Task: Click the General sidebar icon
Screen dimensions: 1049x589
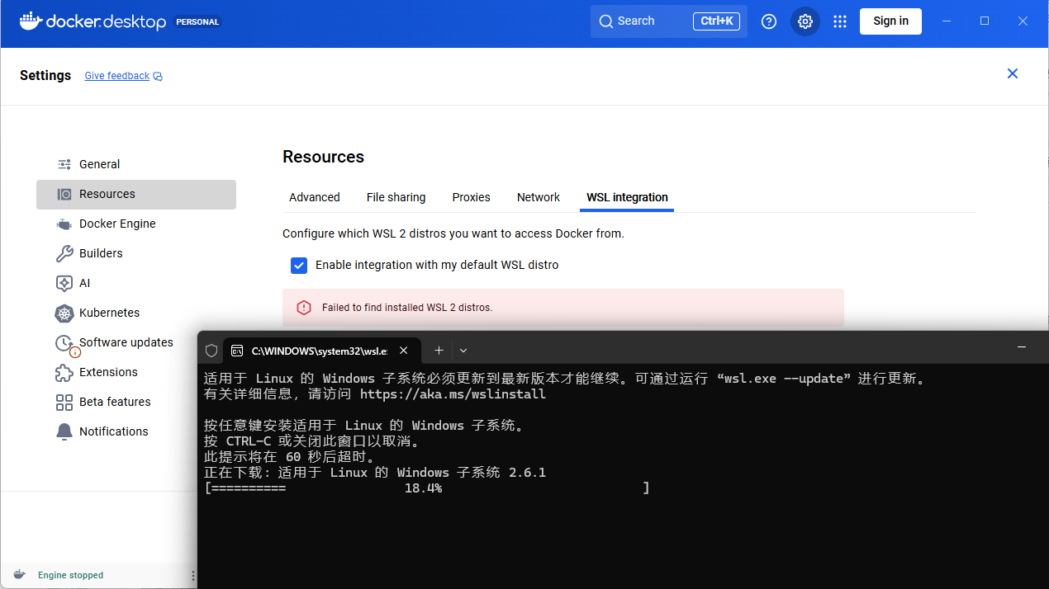Action: click(x=64, y=164)
